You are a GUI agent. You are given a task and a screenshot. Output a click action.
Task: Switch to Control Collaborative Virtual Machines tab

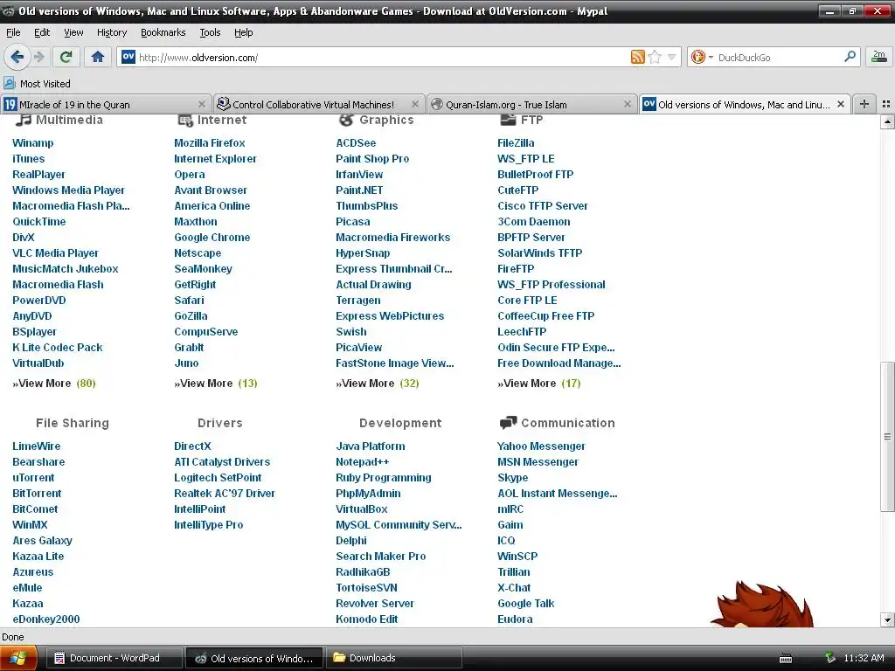(319, 105)
